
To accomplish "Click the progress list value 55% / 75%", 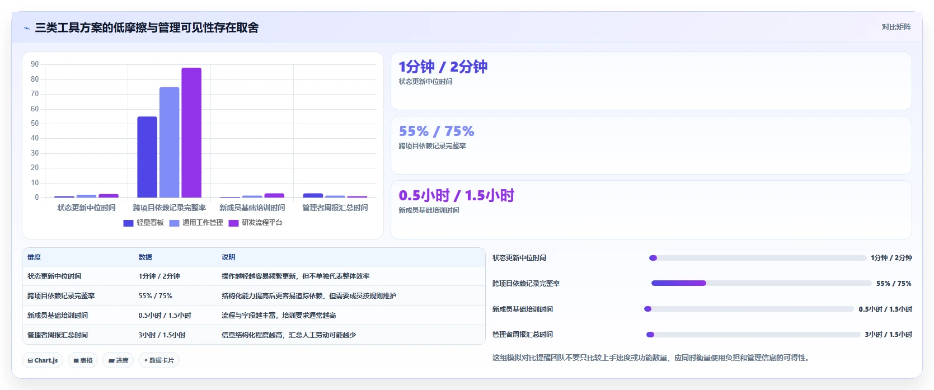I will (x=894, y=284).
